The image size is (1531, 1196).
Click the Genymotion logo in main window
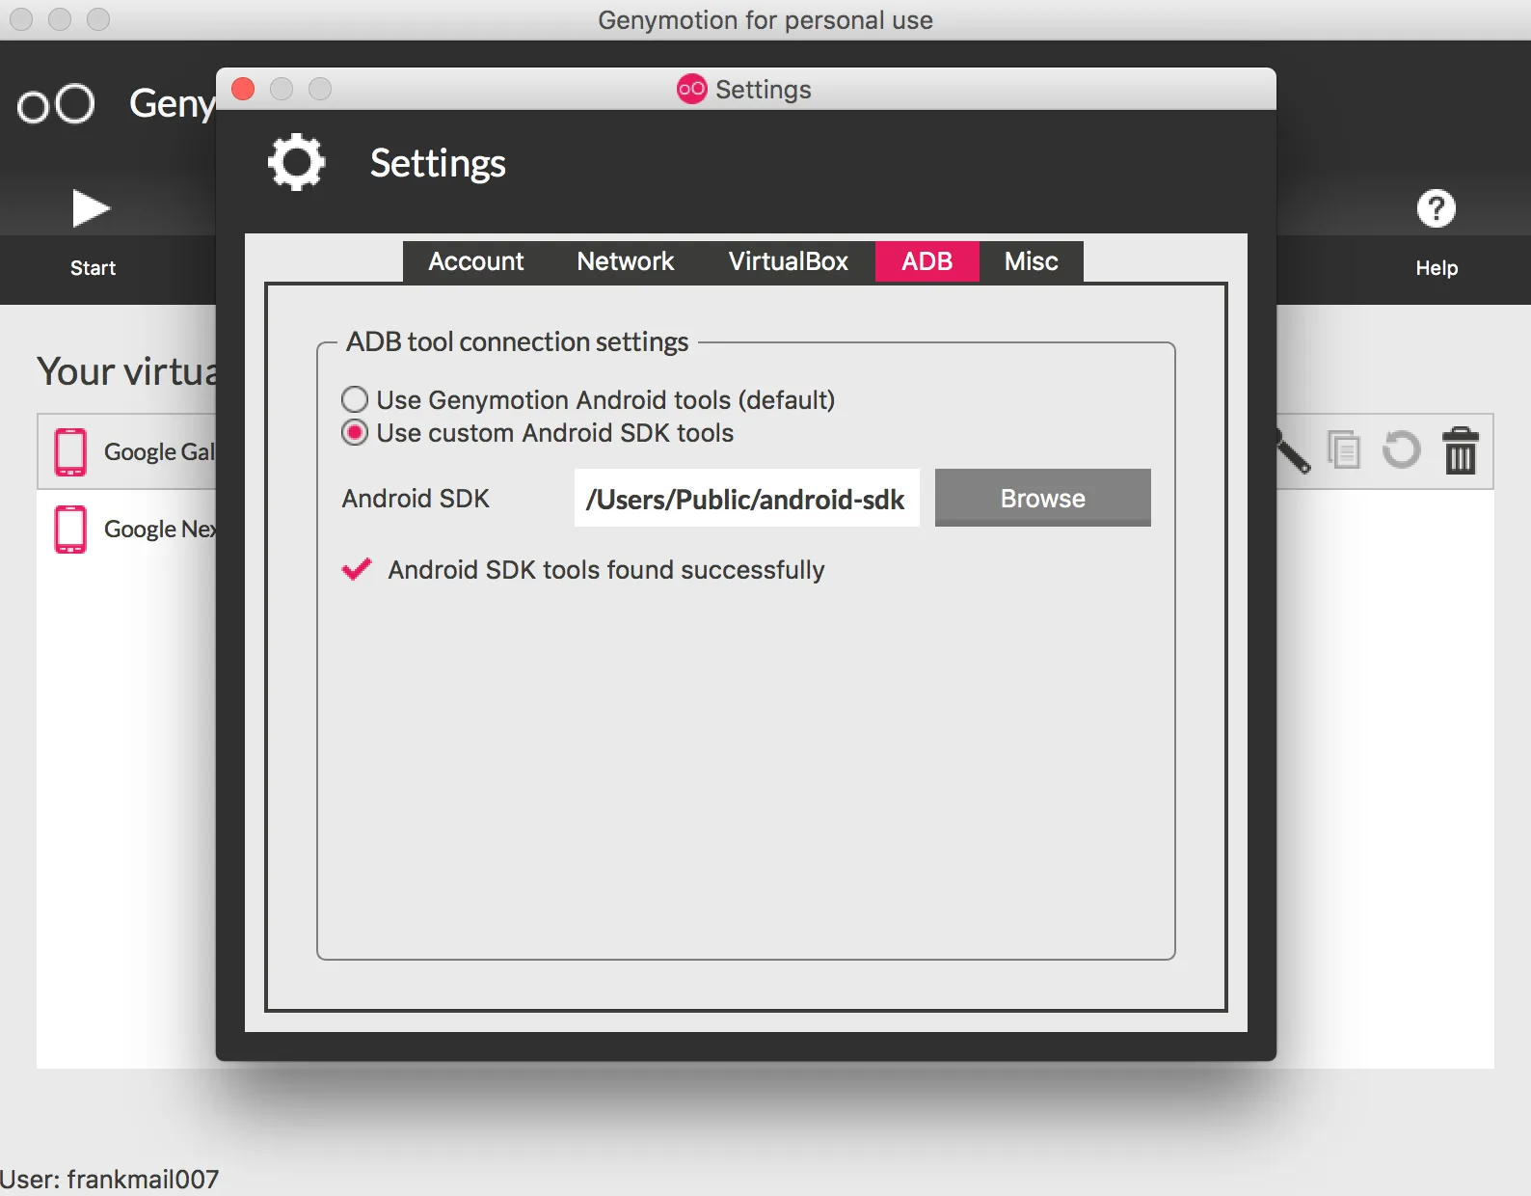click(56, 104)
